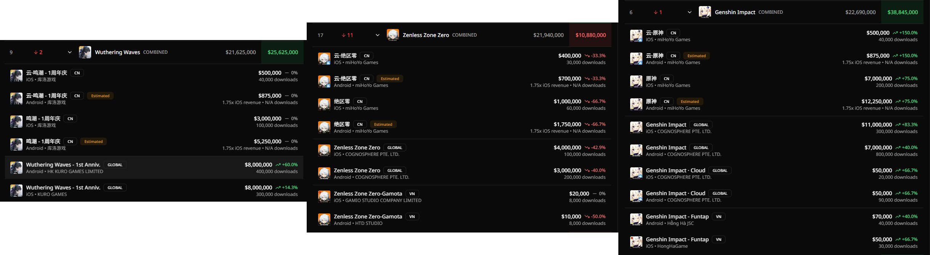Screen dimensions: 930x255
Task: Select Genshin Impact combined total $38,845,000
Action: click(x=903, y=12)
